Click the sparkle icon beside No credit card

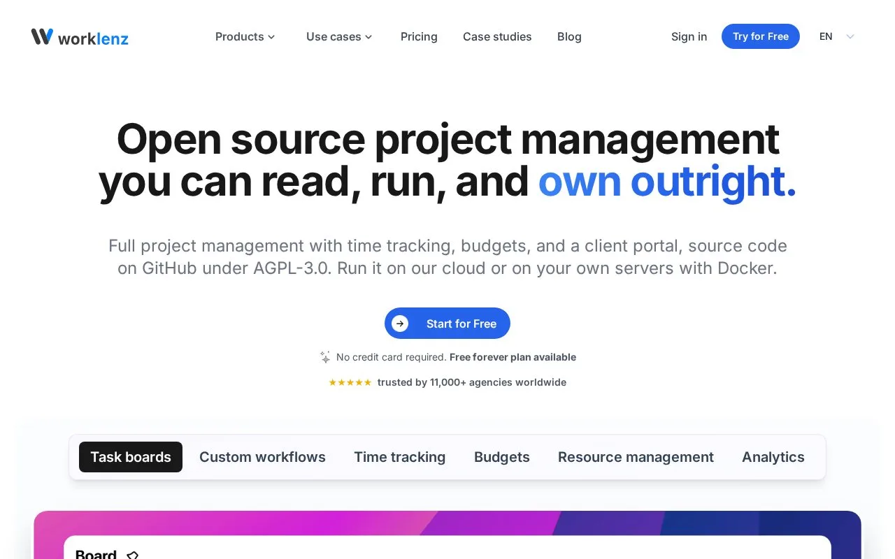(325, 357)
